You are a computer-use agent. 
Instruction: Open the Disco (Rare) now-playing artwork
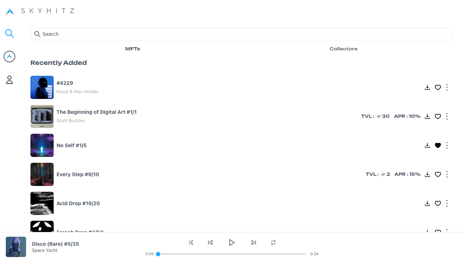(x=16, y=247)
